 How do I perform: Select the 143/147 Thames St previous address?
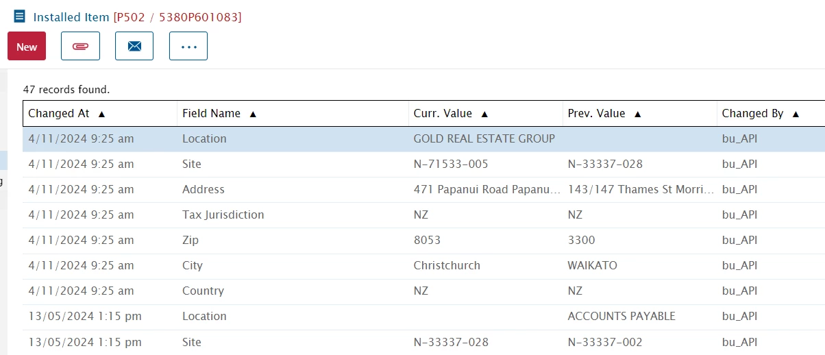pos(641,189)
